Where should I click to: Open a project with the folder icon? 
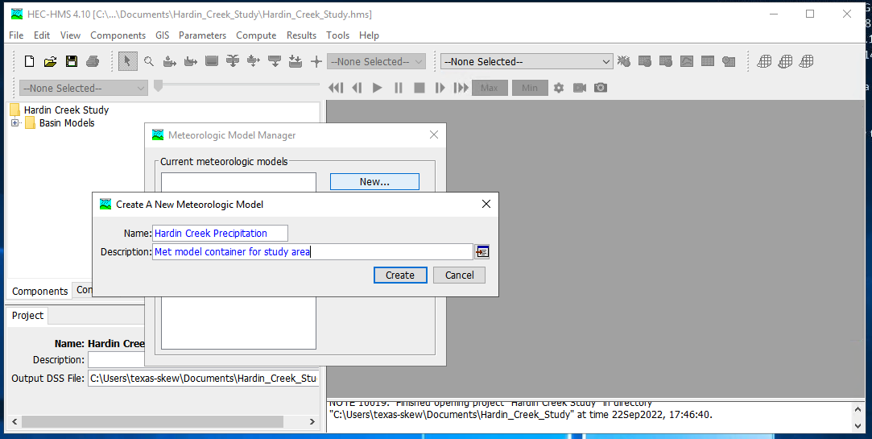[x=51, y=61]
